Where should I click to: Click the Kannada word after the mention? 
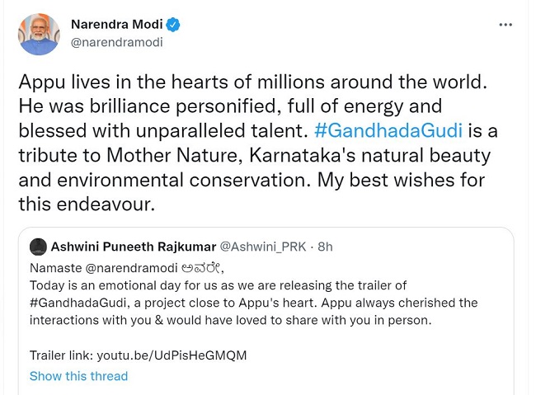coord(205,268)
